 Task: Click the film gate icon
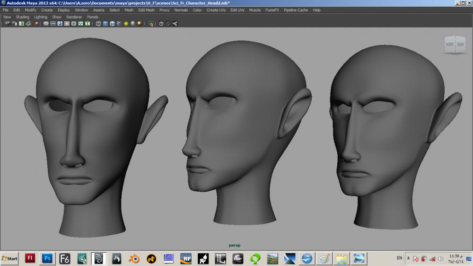53,23
